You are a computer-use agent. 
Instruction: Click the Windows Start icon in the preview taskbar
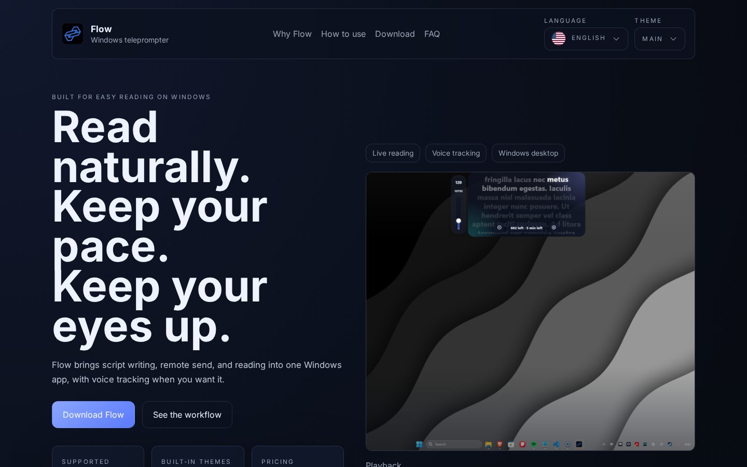click(419, 444)
